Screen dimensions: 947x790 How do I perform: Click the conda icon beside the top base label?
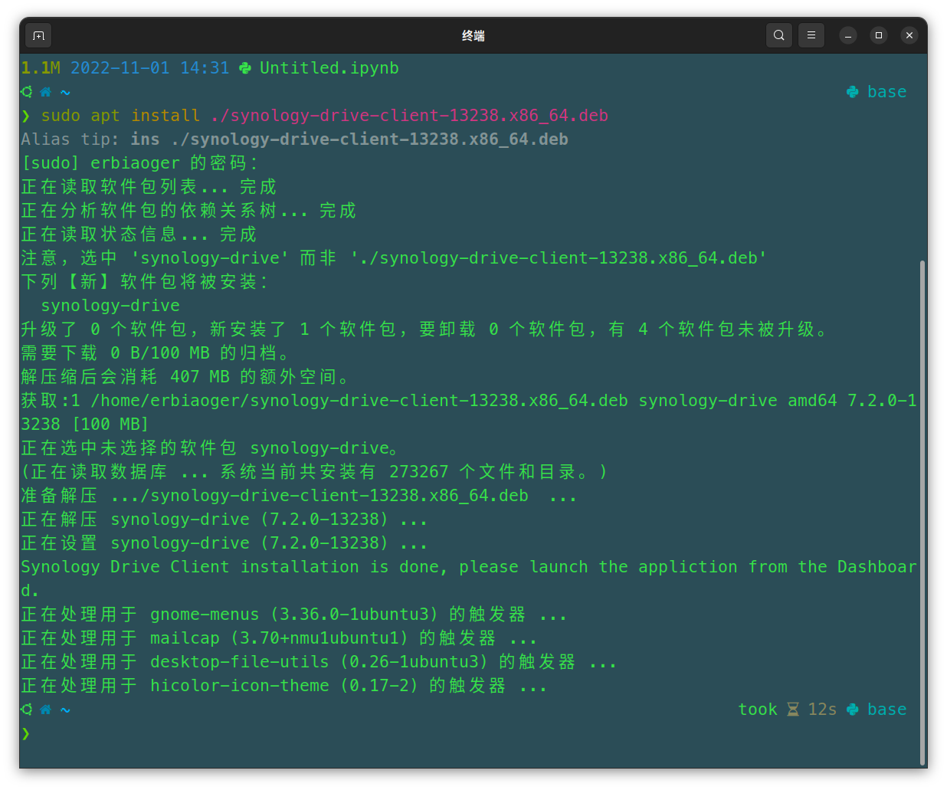pyautogui.click(x=853, y=92)
